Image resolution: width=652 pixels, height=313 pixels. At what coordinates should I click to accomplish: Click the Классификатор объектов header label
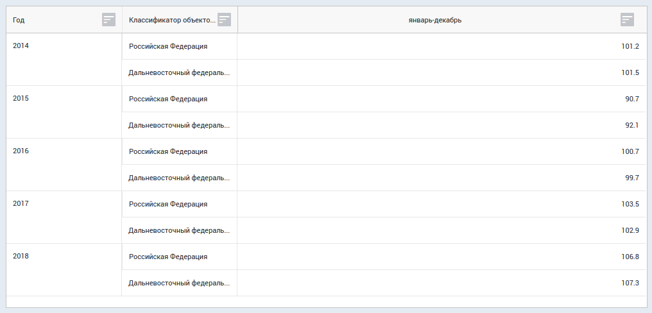point(172,20)
